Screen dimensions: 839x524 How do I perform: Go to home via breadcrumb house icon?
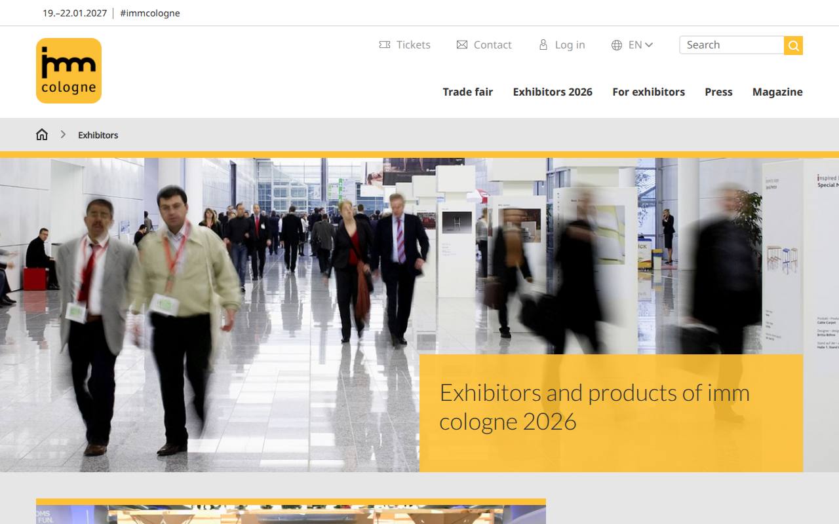[x=42, y=134]
